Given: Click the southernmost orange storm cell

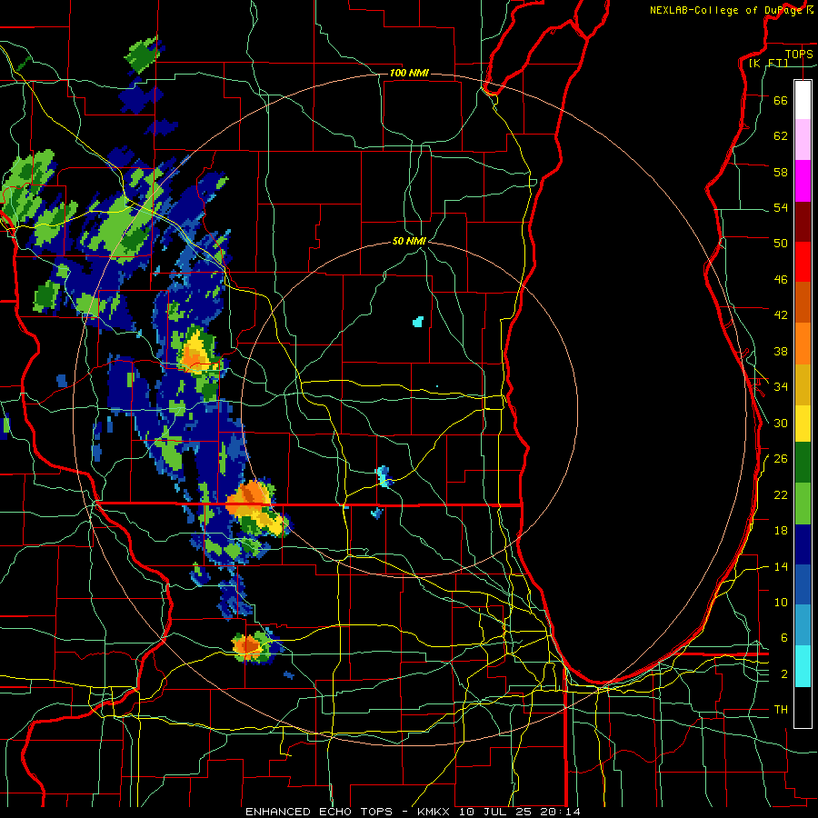Looking at the screenshot, I should [247, 647].
